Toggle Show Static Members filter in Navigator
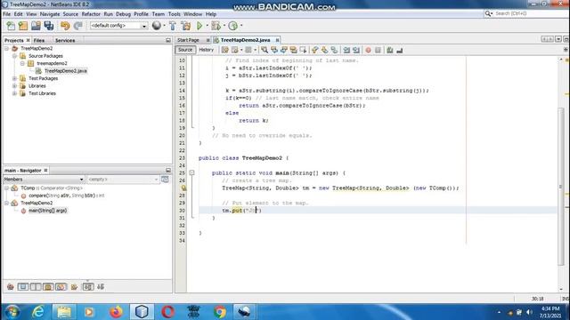Viewport: 570px width, 320px height. click(36, 287)
